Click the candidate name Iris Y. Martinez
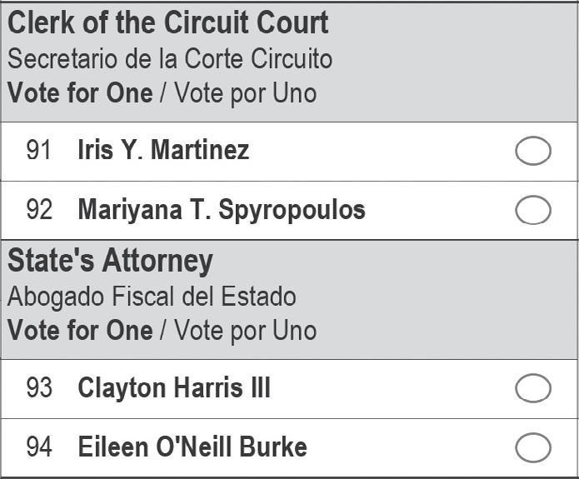 [163, 151]
